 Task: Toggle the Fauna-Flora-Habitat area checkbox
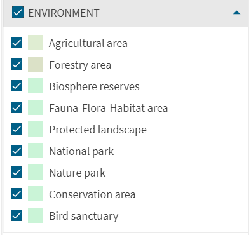(x=17, y=107)
